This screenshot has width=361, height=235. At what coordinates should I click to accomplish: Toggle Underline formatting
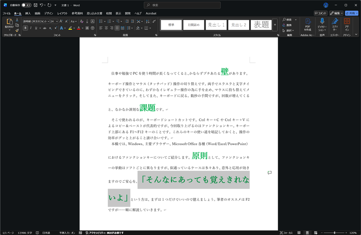coord(36,28)
